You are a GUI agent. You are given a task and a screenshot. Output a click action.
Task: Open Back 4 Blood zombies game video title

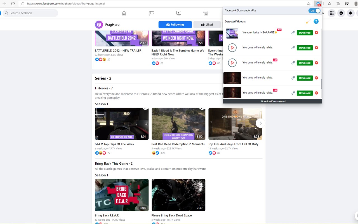(178, 52)
